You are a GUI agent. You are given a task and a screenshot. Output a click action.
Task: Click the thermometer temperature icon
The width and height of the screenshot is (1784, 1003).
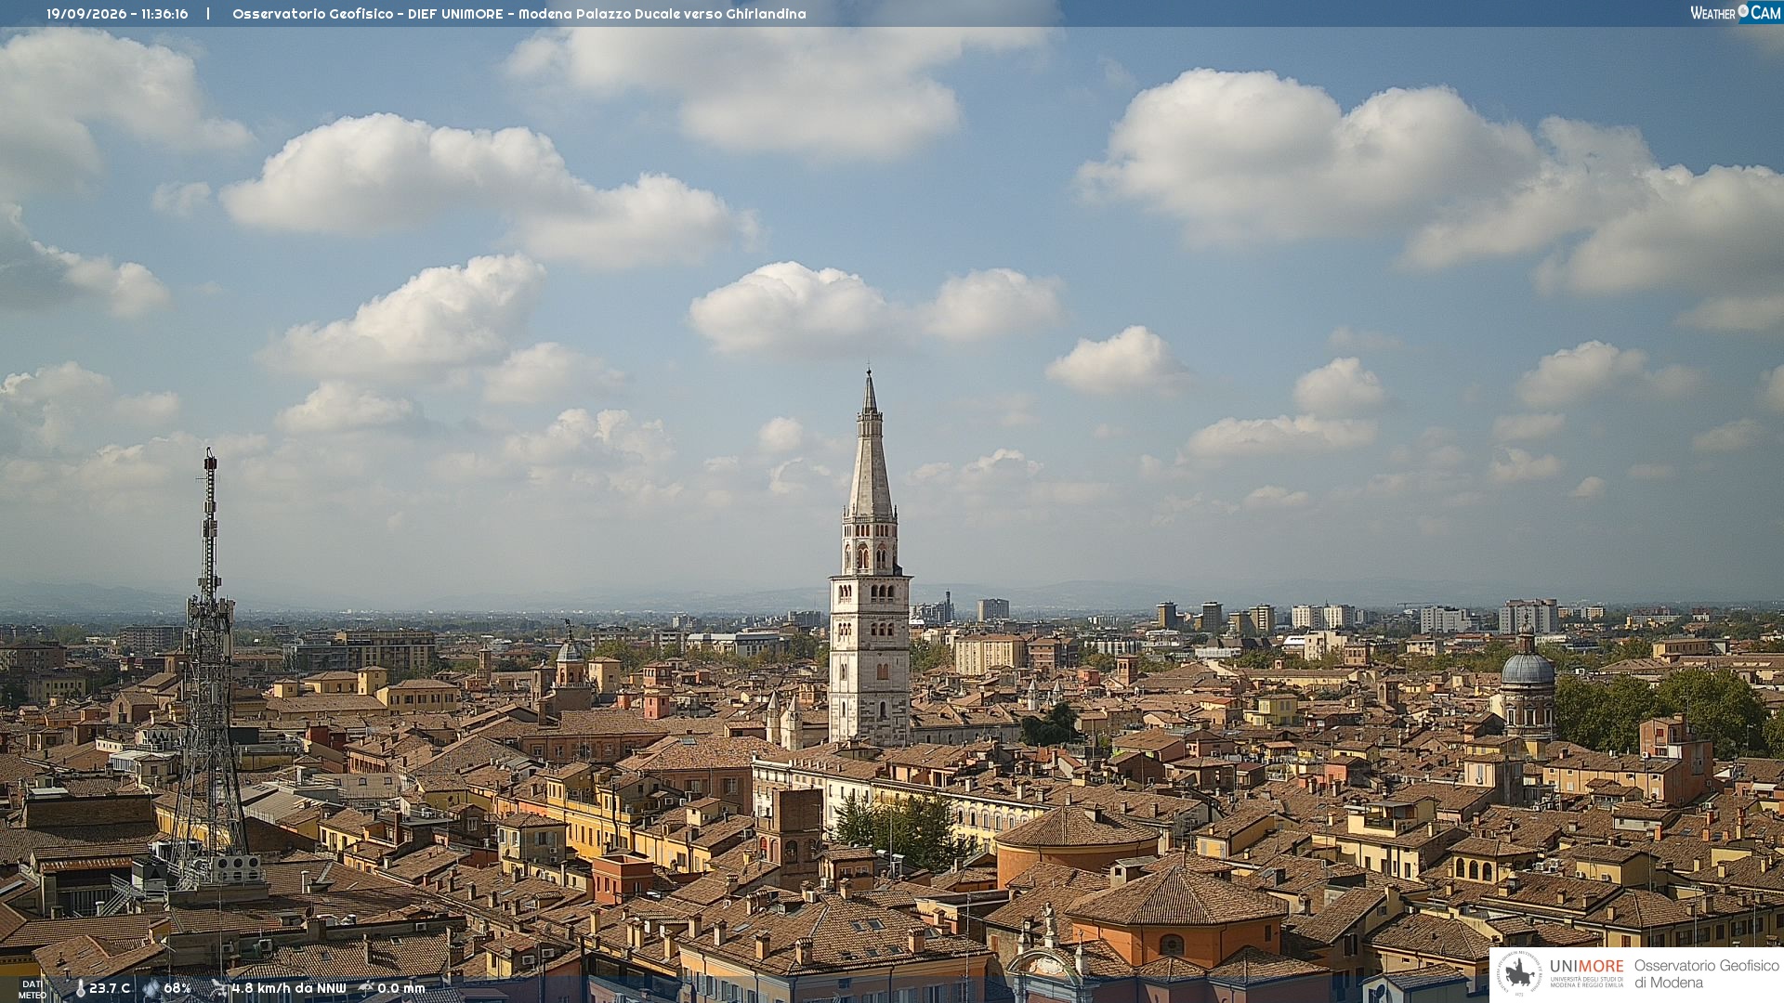[80, 989]
